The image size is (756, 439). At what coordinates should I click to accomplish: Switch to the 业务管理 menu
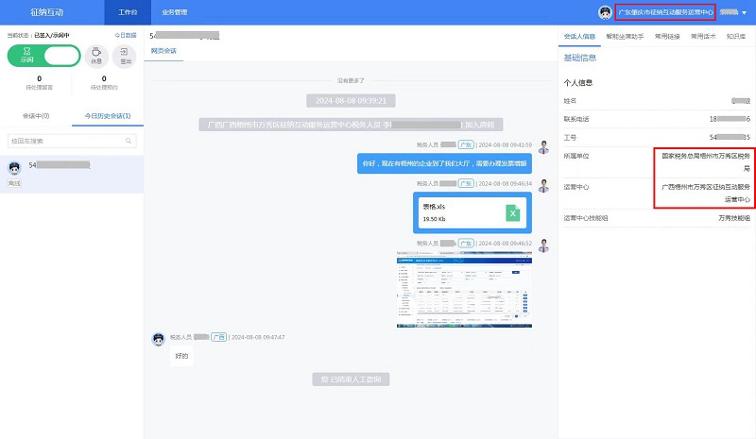tap(174, 12)
